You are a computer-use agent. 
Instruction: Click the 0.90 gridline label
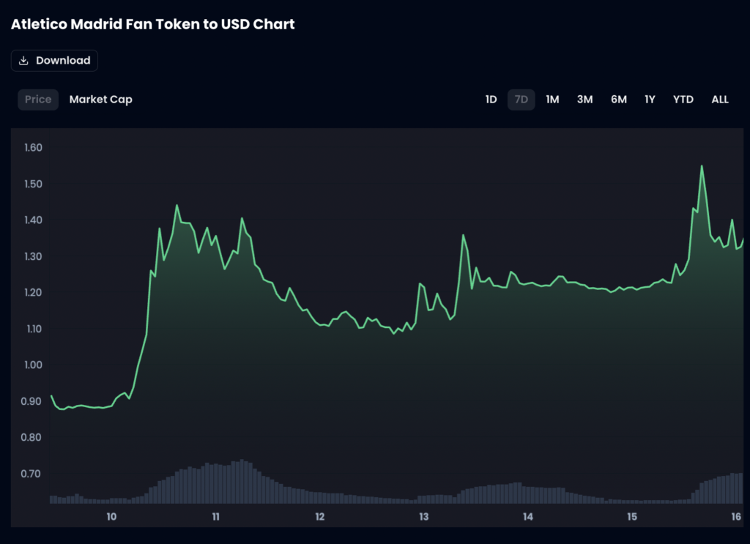33,401
